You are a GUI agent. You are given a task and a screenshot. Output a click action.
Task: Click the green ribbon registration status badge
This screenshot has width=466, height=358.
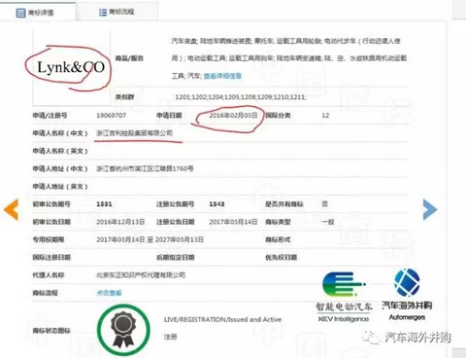(x=123, y=329)
